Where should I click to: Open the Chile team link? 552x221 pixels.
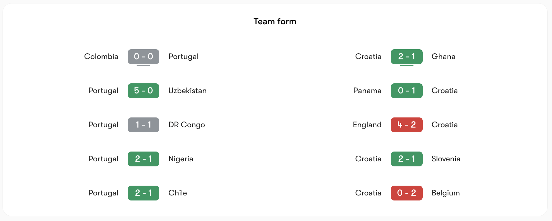[x=178, y=193]
